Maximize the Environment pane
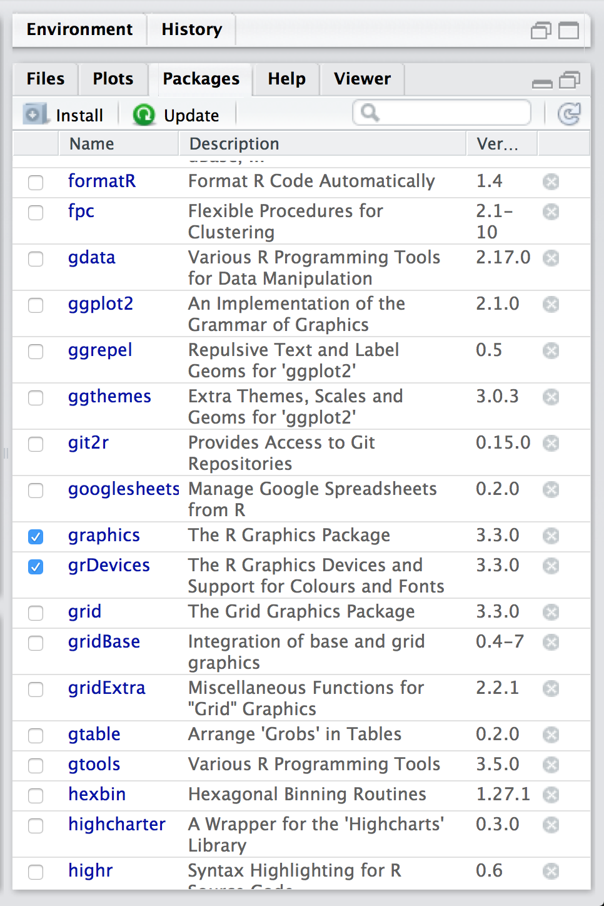This screenshot has width=604, height=906. point(568,30)
